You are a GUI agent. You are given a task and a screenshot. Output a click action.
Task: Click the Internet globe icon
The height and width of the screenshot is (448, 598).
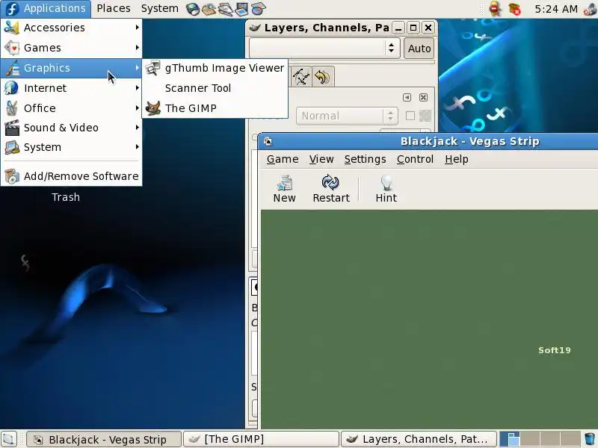pos(12,88)
